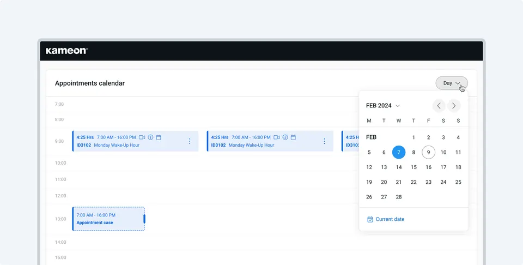This screenshot has width=523, height=265.
Task: Open the three-dot menu of second appointment card
Action: coord(324,141)
